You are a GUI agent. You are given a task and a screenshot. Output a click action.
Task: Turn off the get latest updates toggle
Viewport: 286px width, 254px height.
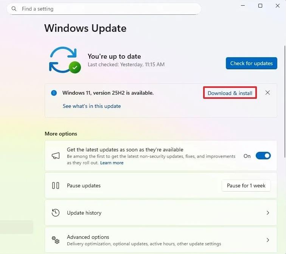click(x=263, y=156)
